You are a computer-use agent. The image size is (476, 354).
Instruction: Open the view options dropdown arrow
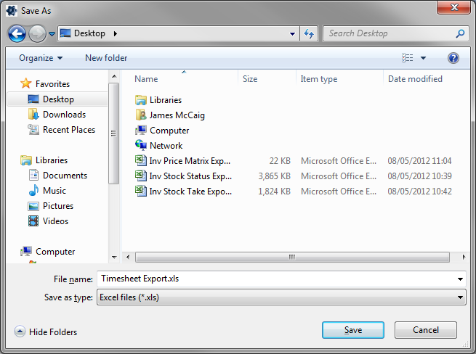click(423, 58)
